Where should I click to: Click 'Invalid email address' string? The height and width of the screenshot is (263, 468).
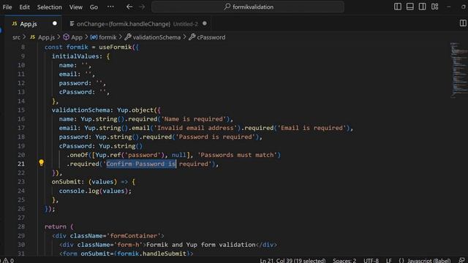[x=195, y=128]
